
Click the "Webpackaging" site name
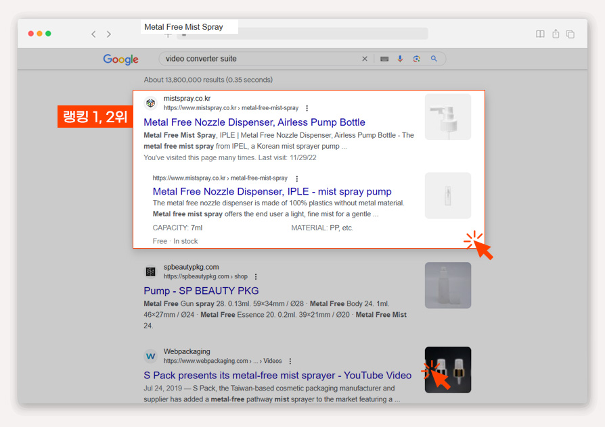(187, 351)
